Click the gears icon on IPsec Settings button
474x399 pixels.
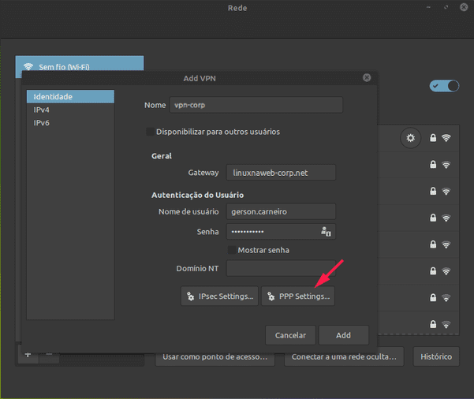(190, 296)
